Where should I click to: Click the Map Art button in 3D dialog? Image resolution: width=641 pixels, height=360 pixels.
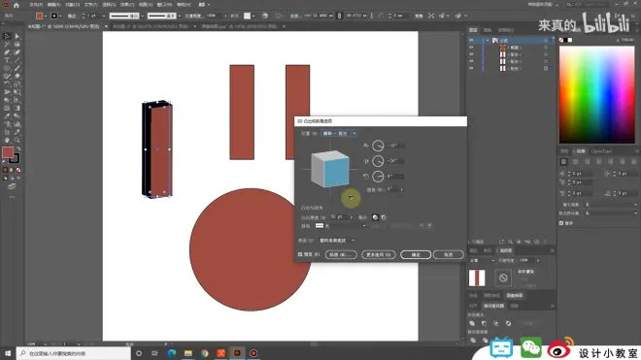[x=341, y=254]
